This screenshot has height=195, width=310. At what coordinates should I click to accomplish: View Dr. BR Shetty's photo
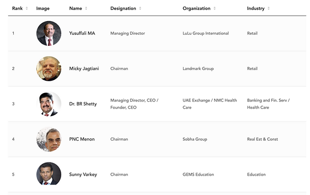49,104
